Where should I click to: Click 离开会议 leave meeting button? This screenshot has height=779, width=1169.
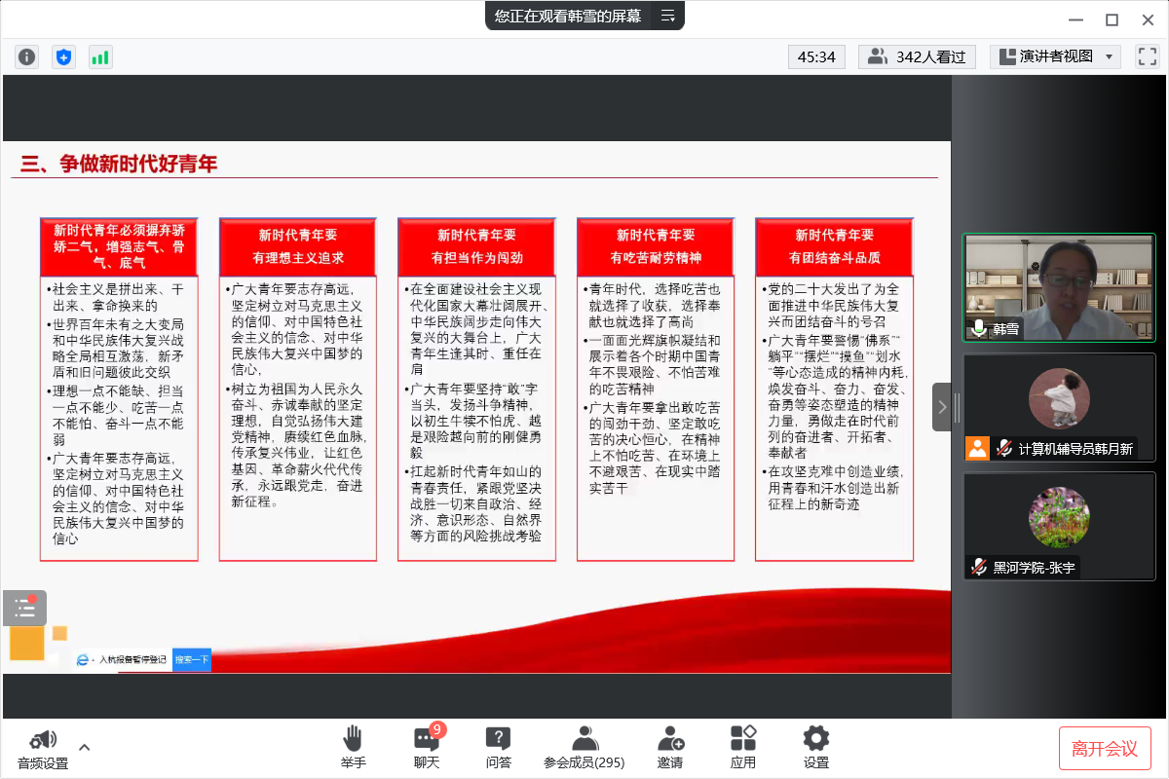pyautogui.click(x=1104, y=748)
